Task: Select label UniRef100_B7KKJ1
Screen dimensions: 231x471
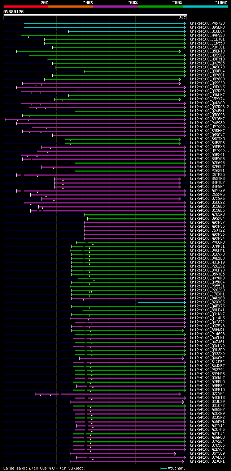Action: click(207, 247)
